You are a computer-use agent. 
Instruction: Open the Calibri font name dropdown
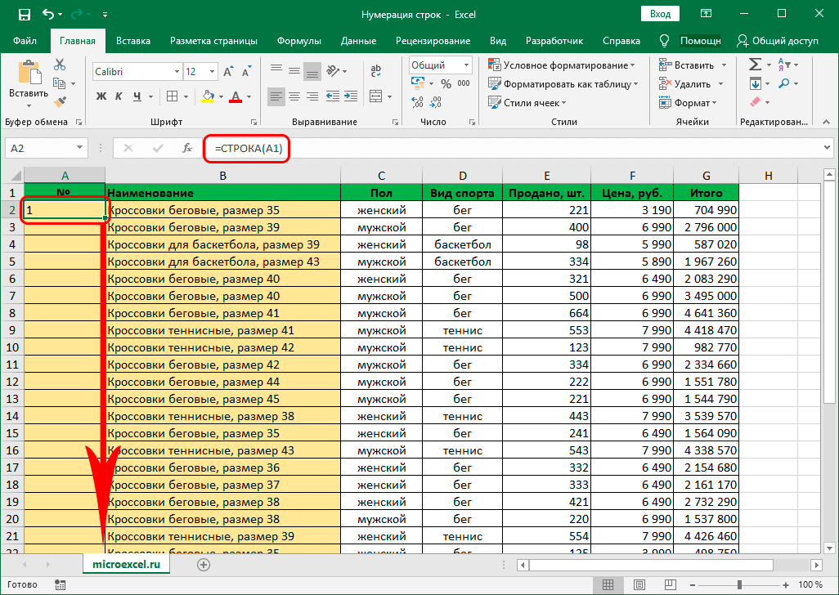pyautogui.click(x=177, y=72)
